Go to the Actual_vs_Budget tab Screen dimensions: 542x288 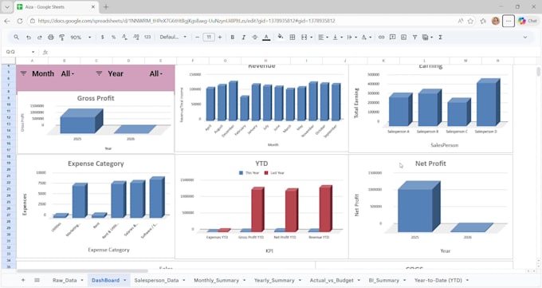point(332,280)
